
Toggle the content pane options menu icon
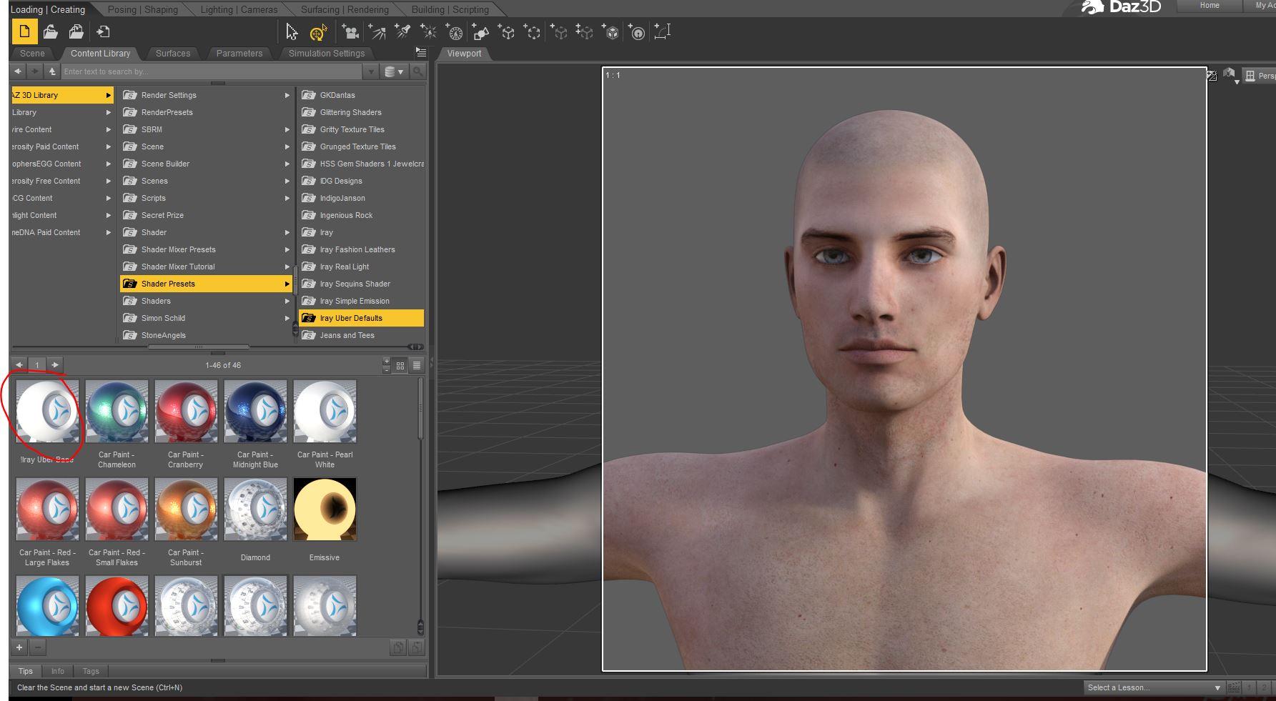pos(421,53)
